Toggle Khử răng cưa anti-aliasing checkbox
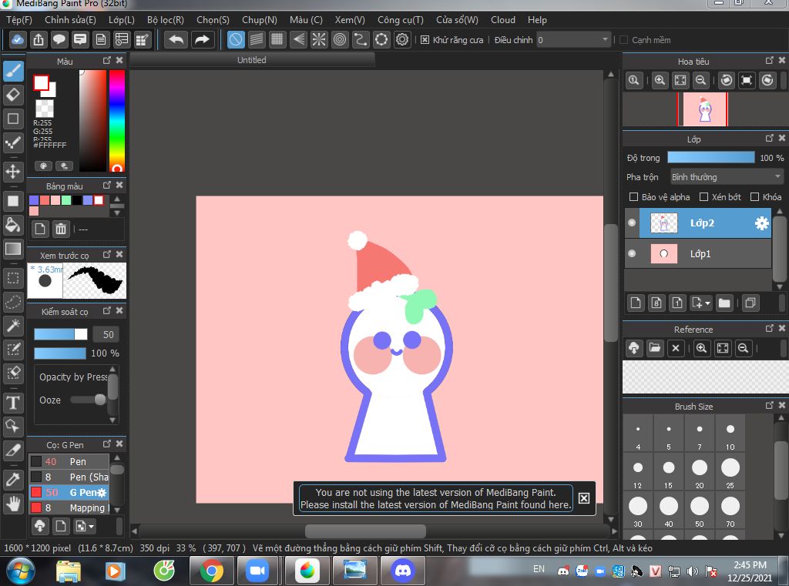 tap(425, 40)
